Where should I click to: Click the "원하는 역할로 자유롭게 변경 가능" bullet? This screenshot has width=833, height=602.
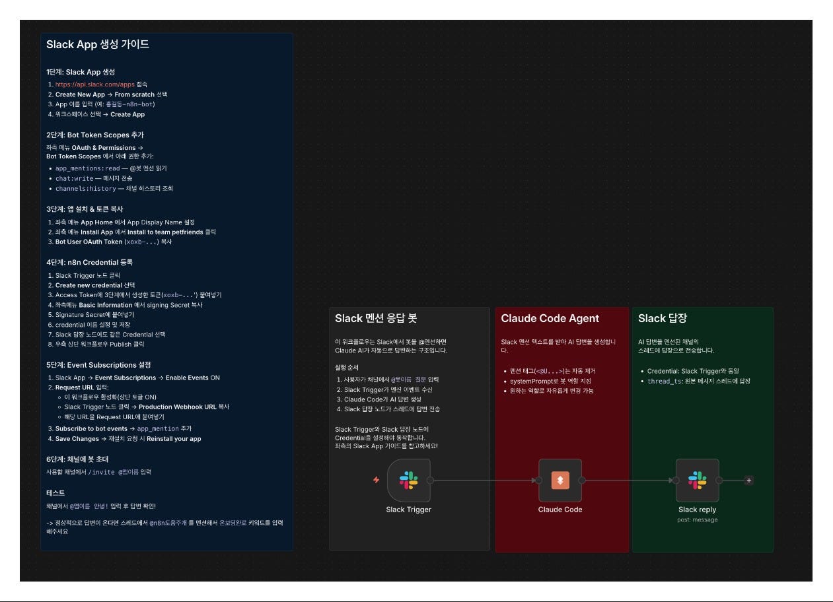(552, 391)
